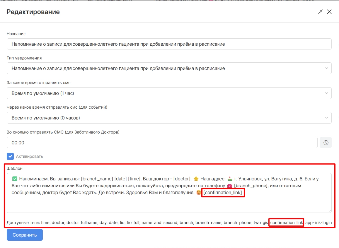The image size is (339, 248).
Task: Expand the 'Время по умолчанию (0 часов)' dropdown
Action: pyautogui.click(x=169, y=118)
